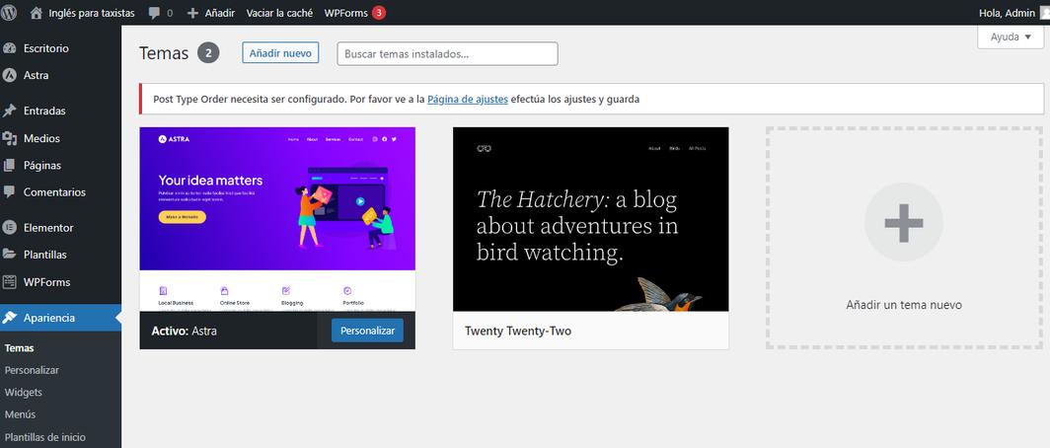Click the WPForms icon in sidebar
Viewport: 1050px width, 448px height.
(10, 282)
